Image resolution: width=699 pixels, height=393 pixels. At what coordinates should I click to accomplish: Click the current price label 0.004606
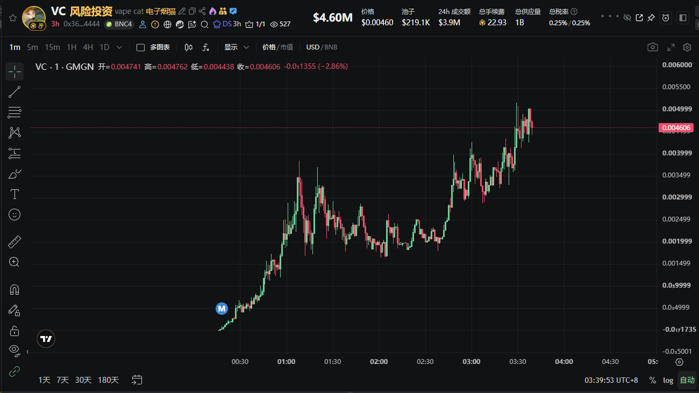676,128
